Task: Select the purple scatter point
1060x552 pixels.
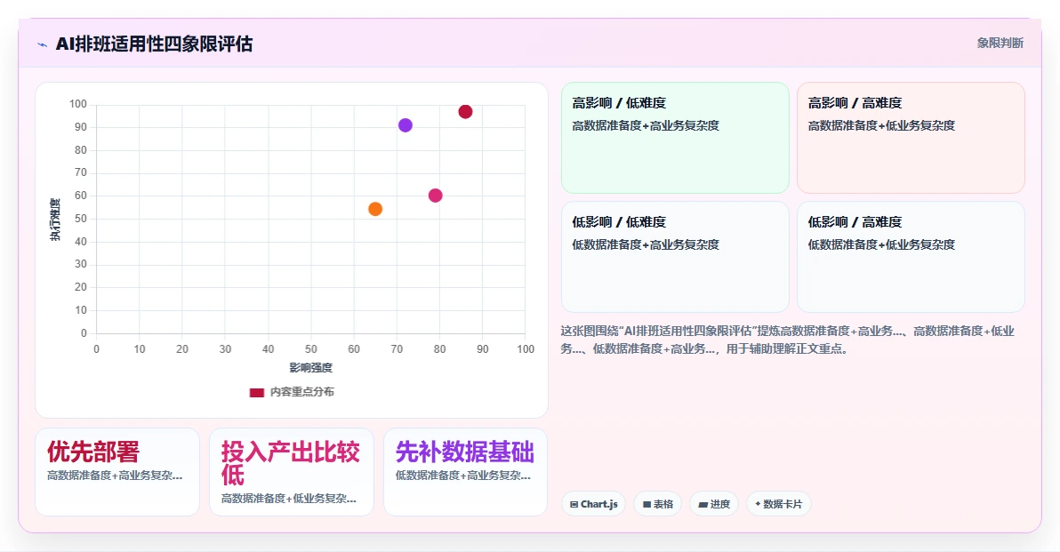Action: pyautogui.click(x=405, y=125)
